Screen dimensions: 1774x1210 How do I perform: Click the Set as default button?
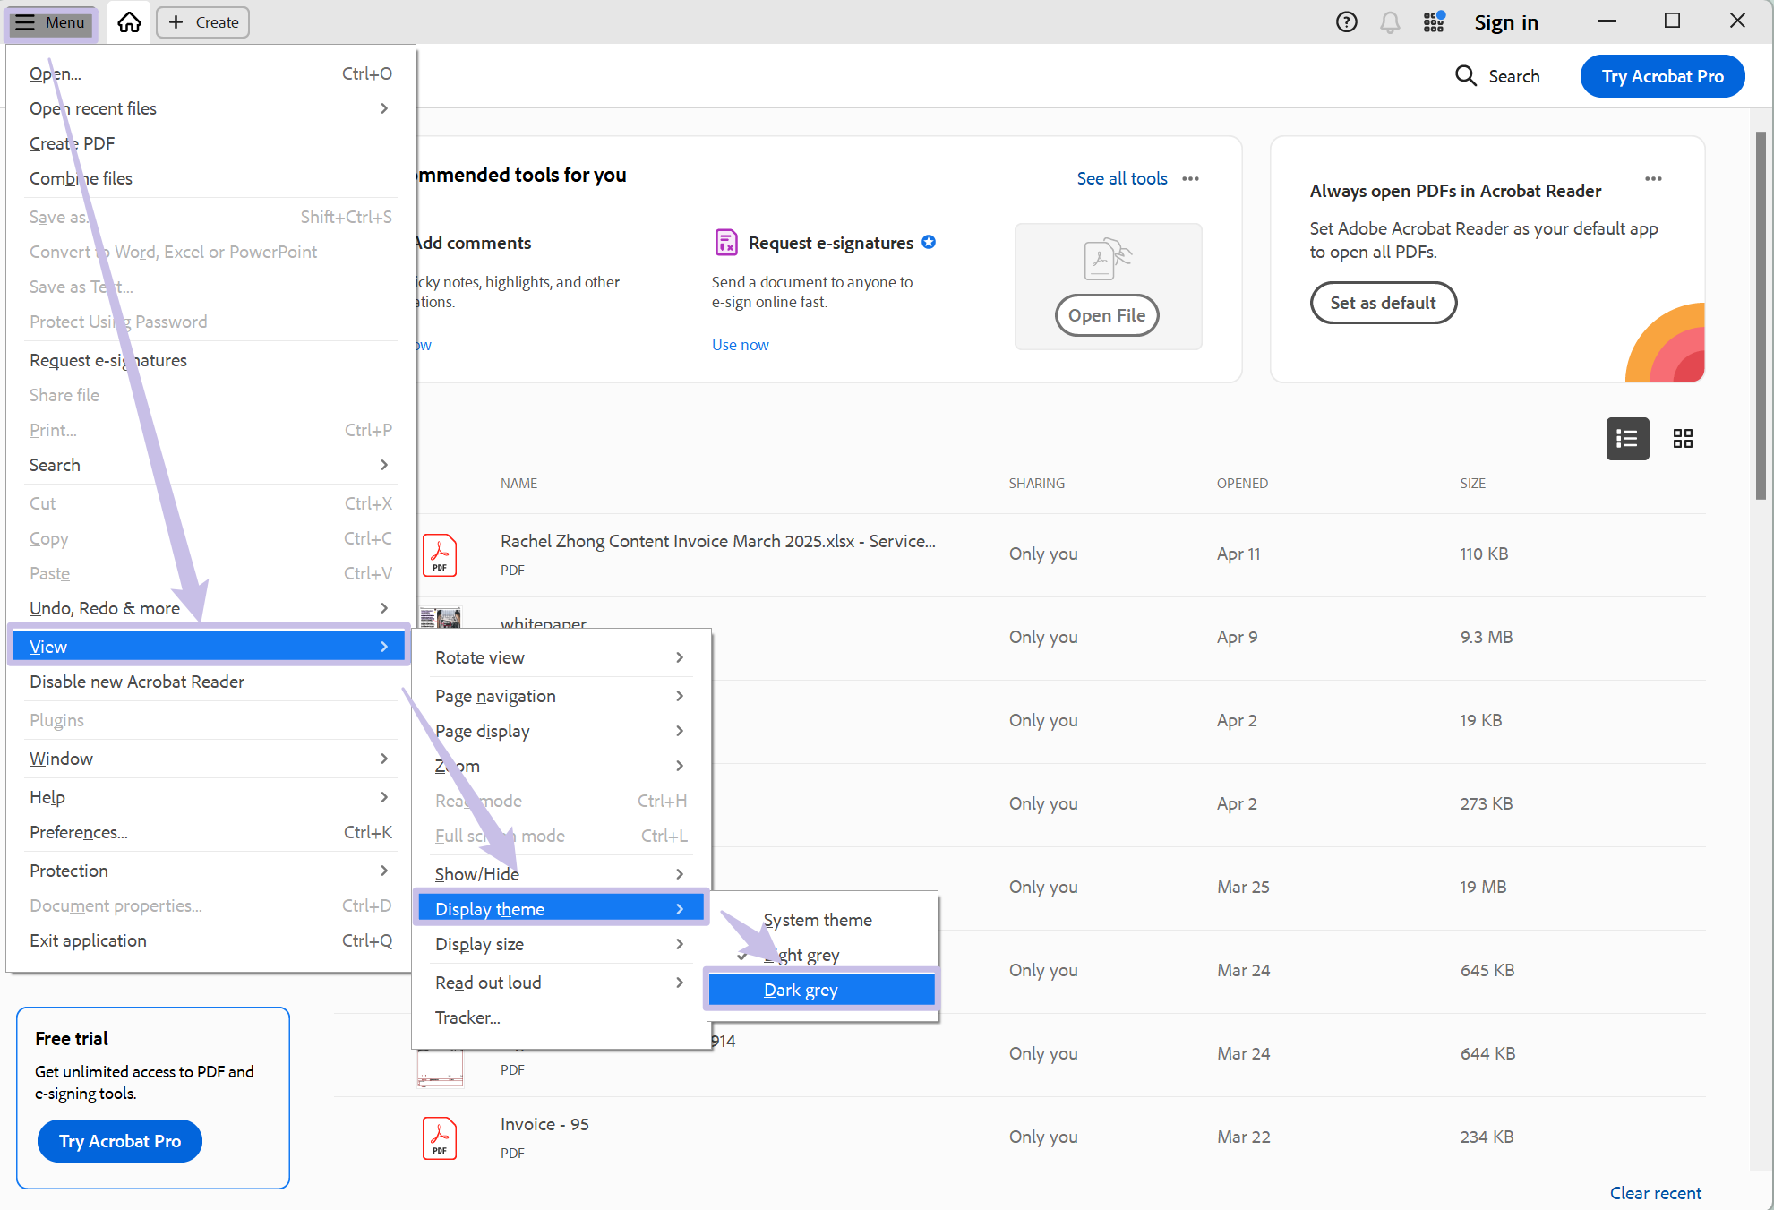tap(1383, 303)
